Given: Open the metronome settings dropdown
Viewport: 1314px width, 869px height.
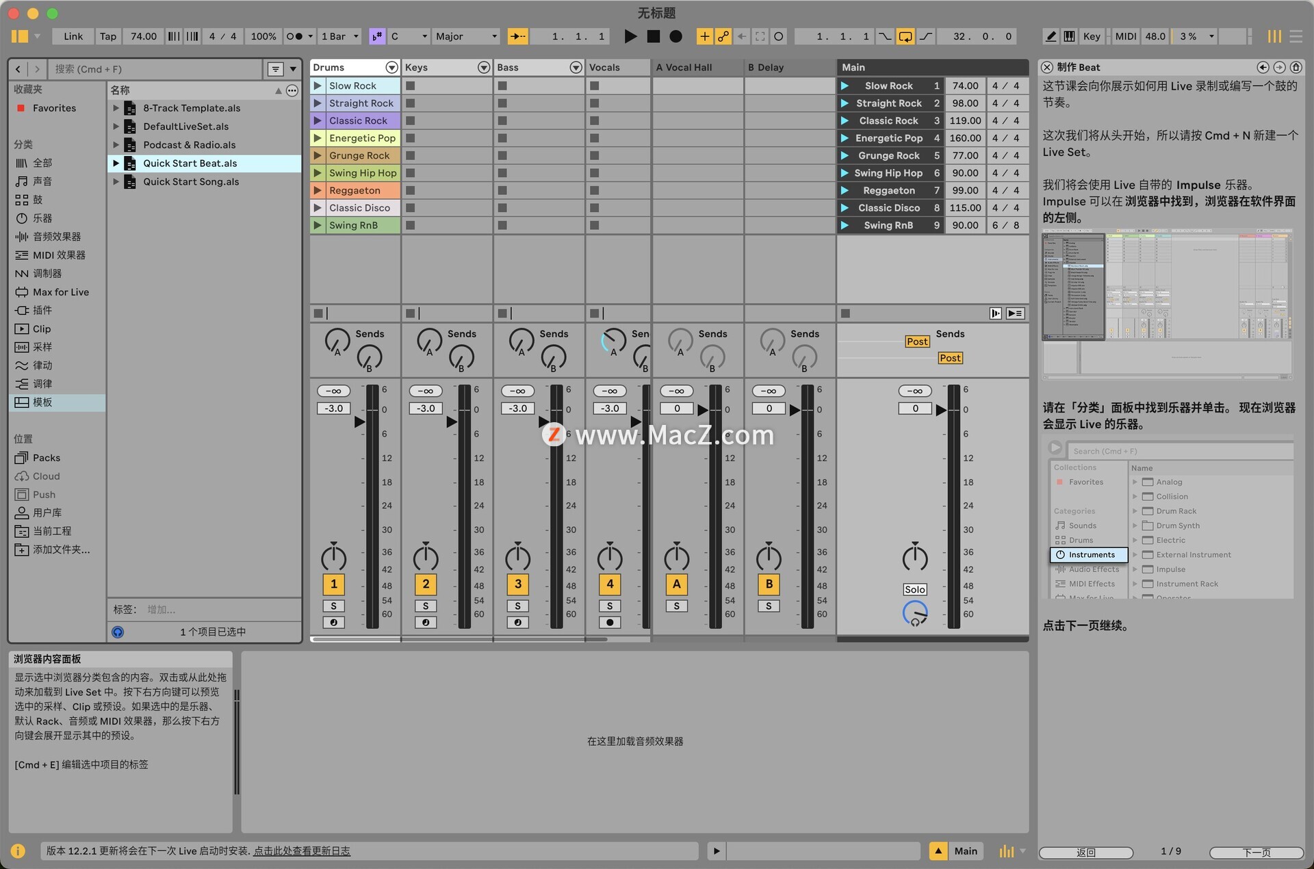Looking at the screenshot, I should coord(310,36).
